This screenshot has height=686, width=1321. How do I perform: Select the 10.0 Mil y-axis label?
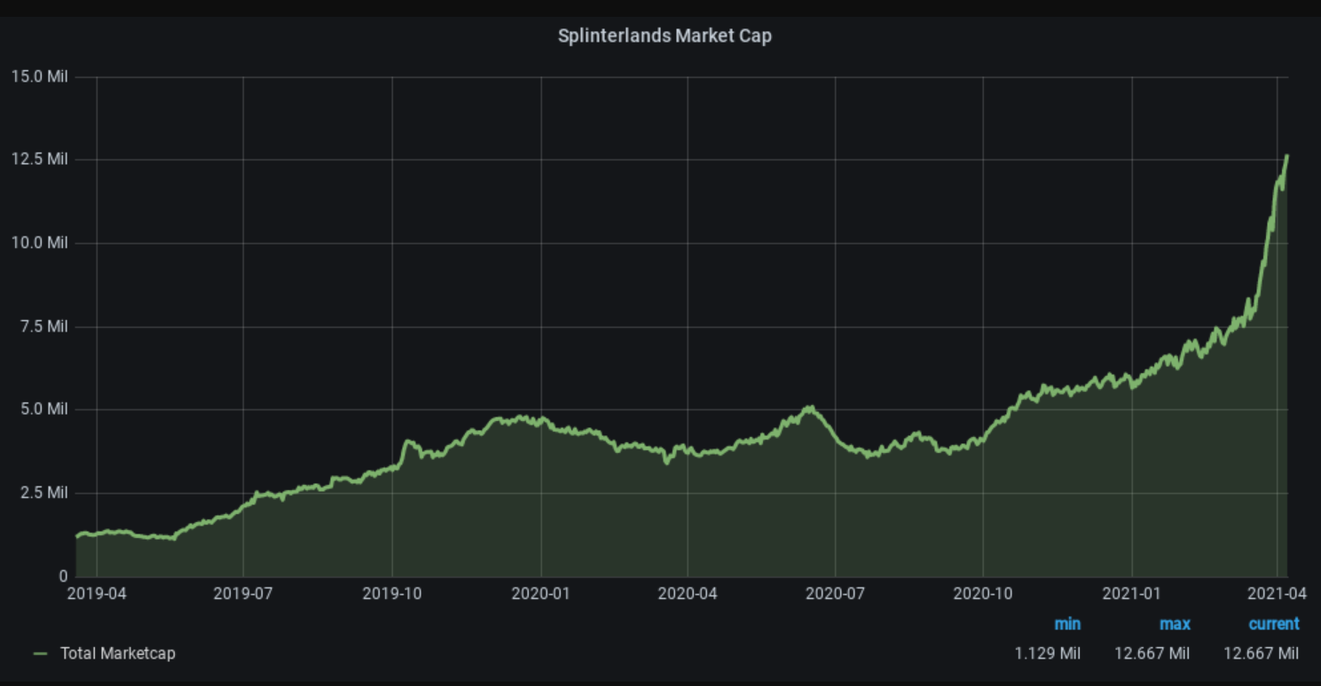click(x=39, y=243)
